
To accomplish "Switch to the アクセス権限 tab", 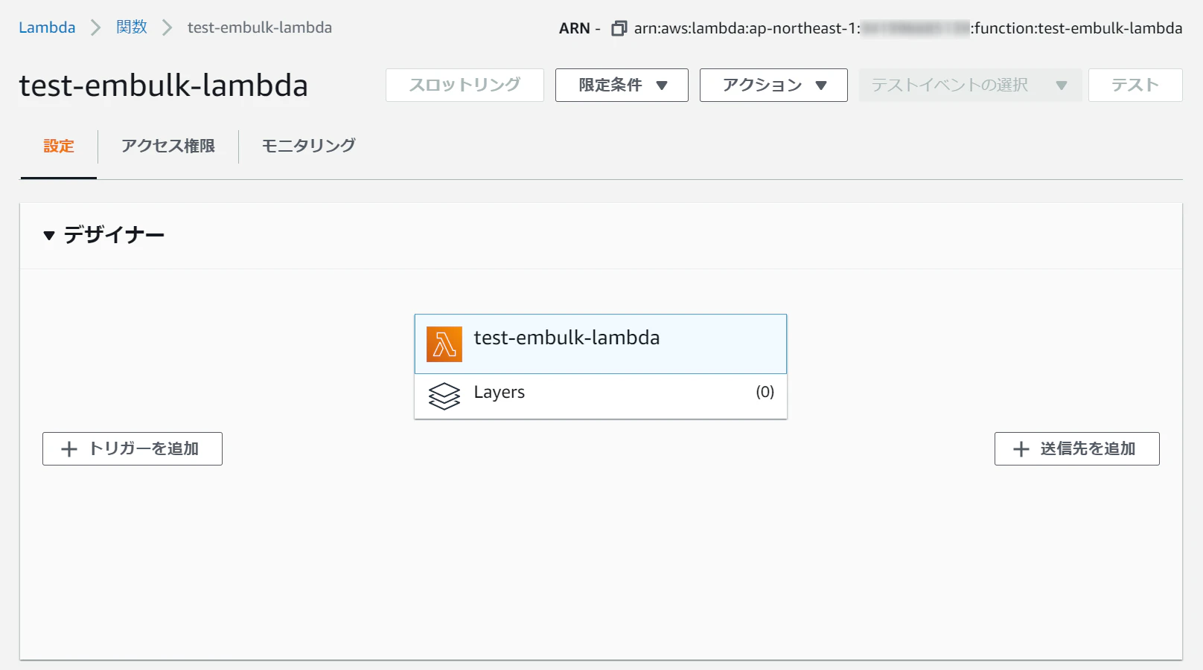I will point(168,146).
